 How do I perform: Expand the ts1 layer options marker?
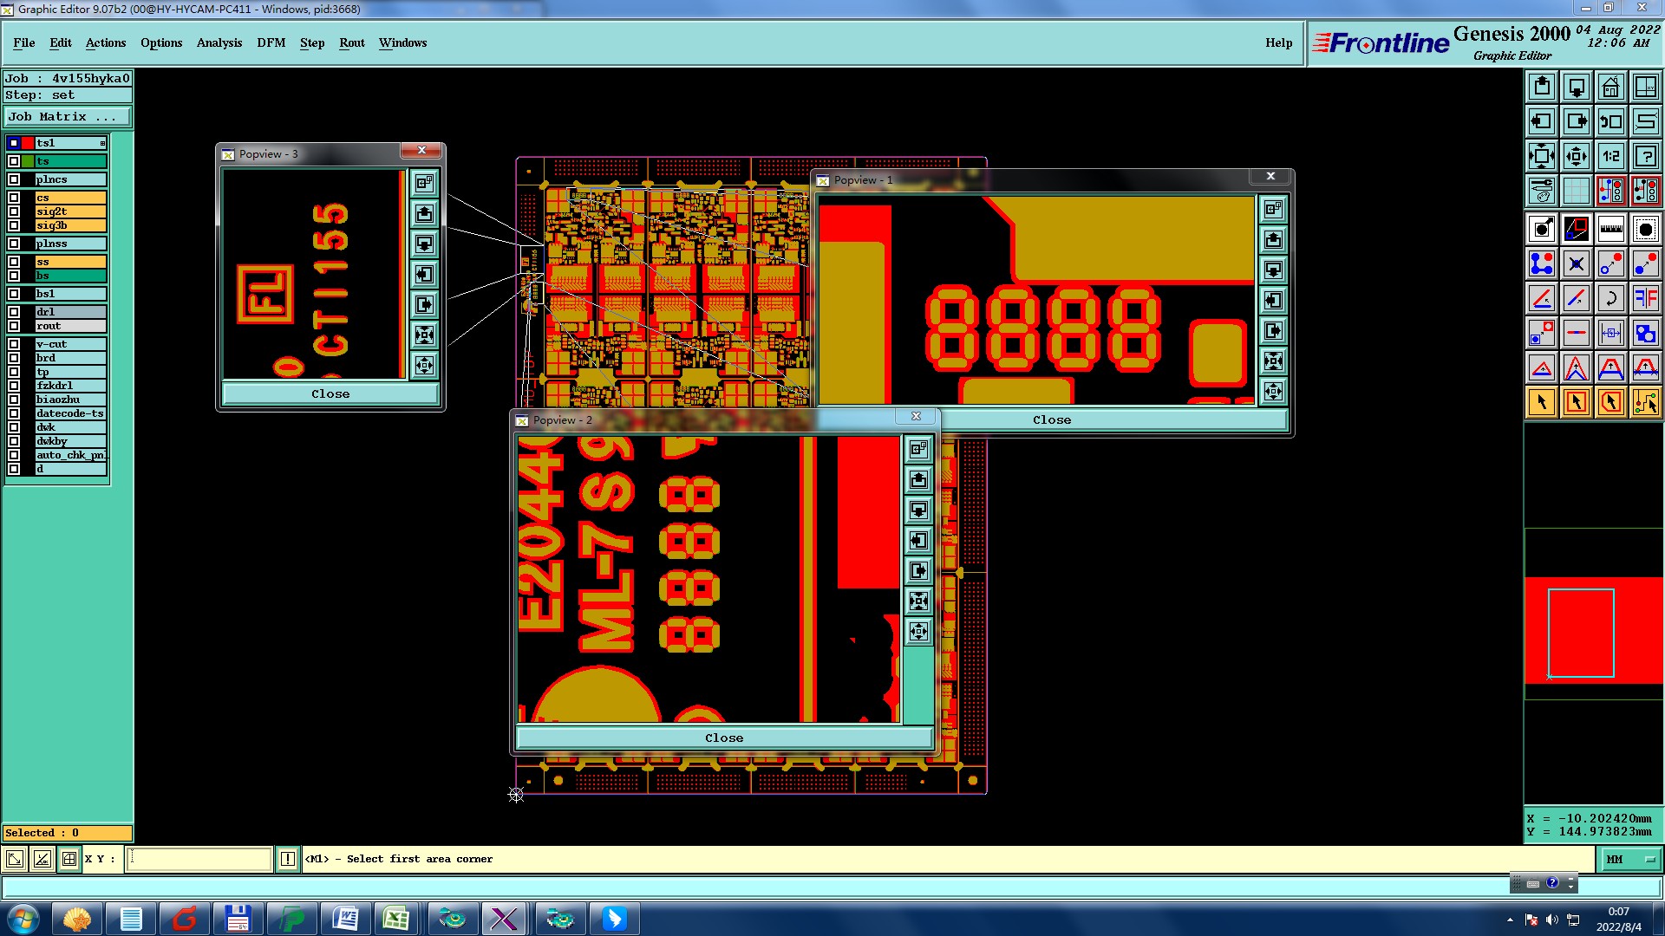click(x=102, y=143)
